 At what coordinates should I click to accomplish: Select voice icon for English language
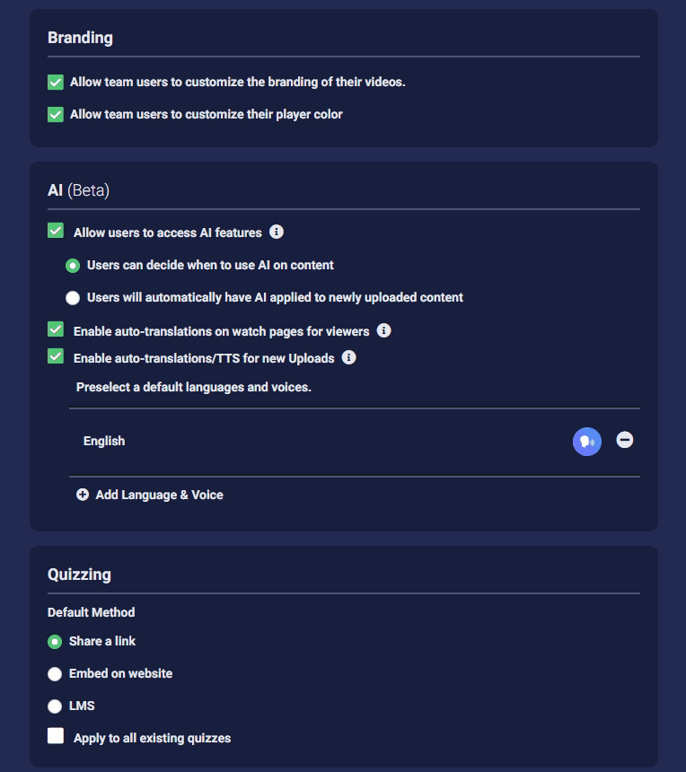[x=586, y=441]
